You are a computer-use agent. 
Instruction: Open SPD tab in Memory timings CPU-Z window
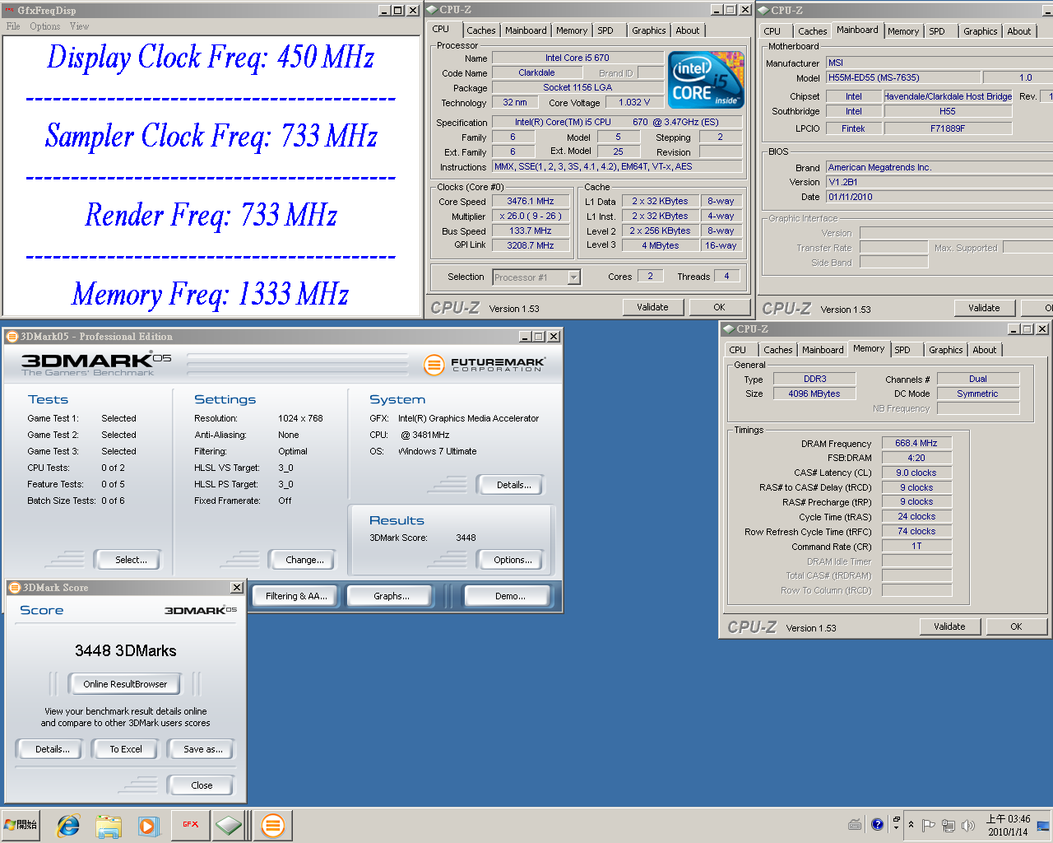point(902,350)
